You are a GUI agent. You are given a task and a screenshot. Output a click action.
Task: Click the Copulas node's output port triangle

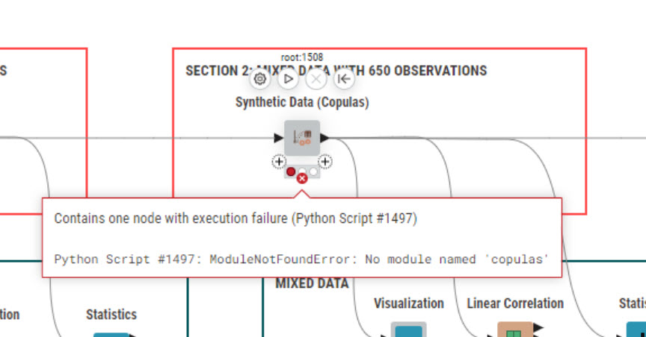(x=325, y=138)
